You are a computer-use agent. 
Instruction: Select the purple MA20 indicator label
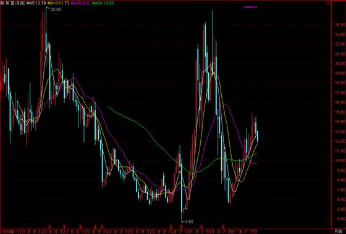coord(80,3)
